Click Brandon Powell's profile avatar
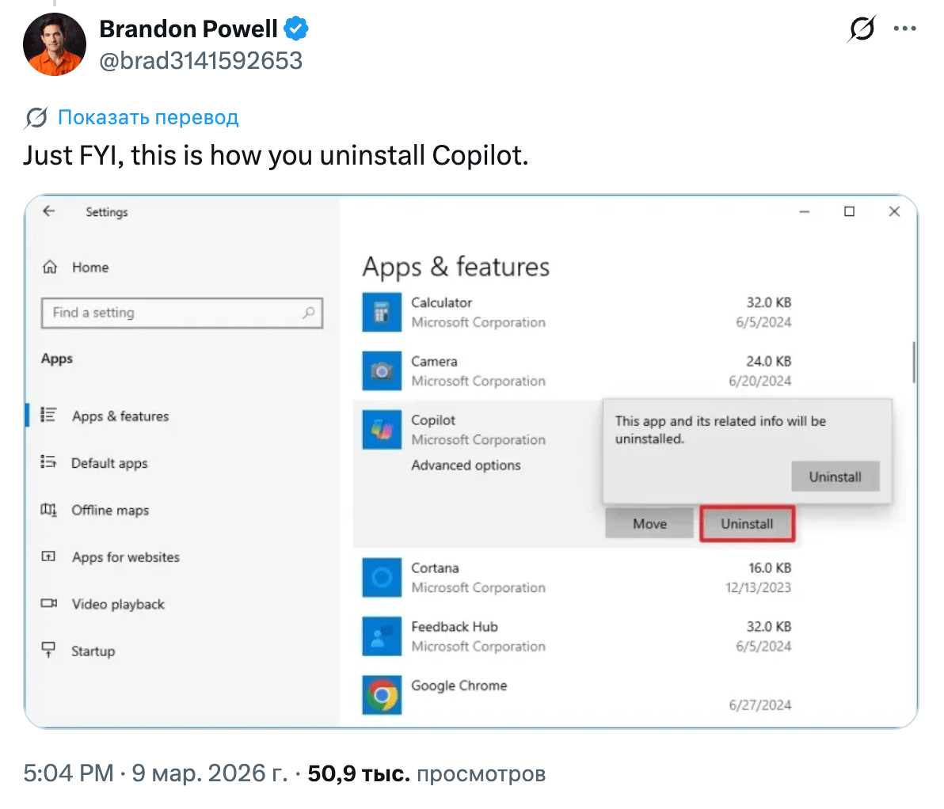The width and height of the screenshot is (944, 809). pos(55,44)
